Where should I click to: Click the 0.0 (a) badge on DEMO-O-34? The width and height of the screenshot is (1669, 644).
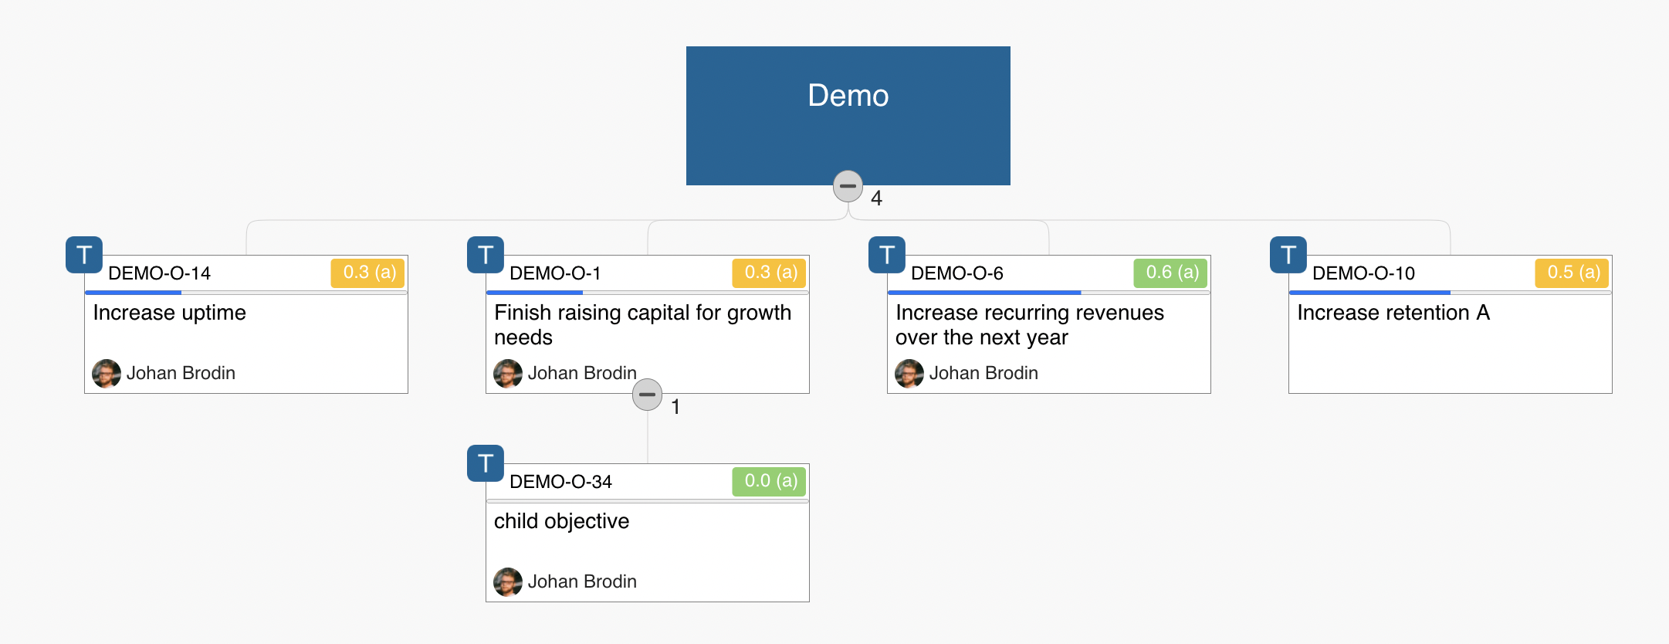point(770,481)
